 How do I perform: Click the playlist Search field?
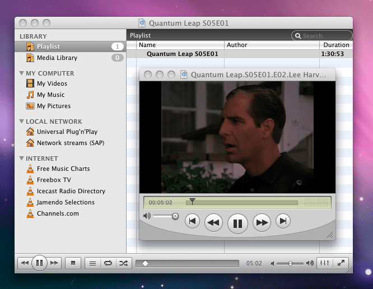point(322,36)
